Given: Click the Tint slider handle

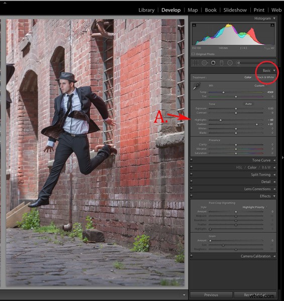Looking at the screenshot, I should 236,96.
